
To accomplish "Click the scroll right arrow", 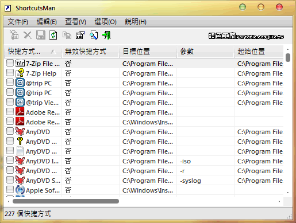I will point(279,201).
